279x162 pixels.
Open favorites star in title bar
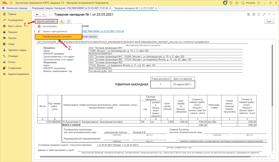click(237, 3)
